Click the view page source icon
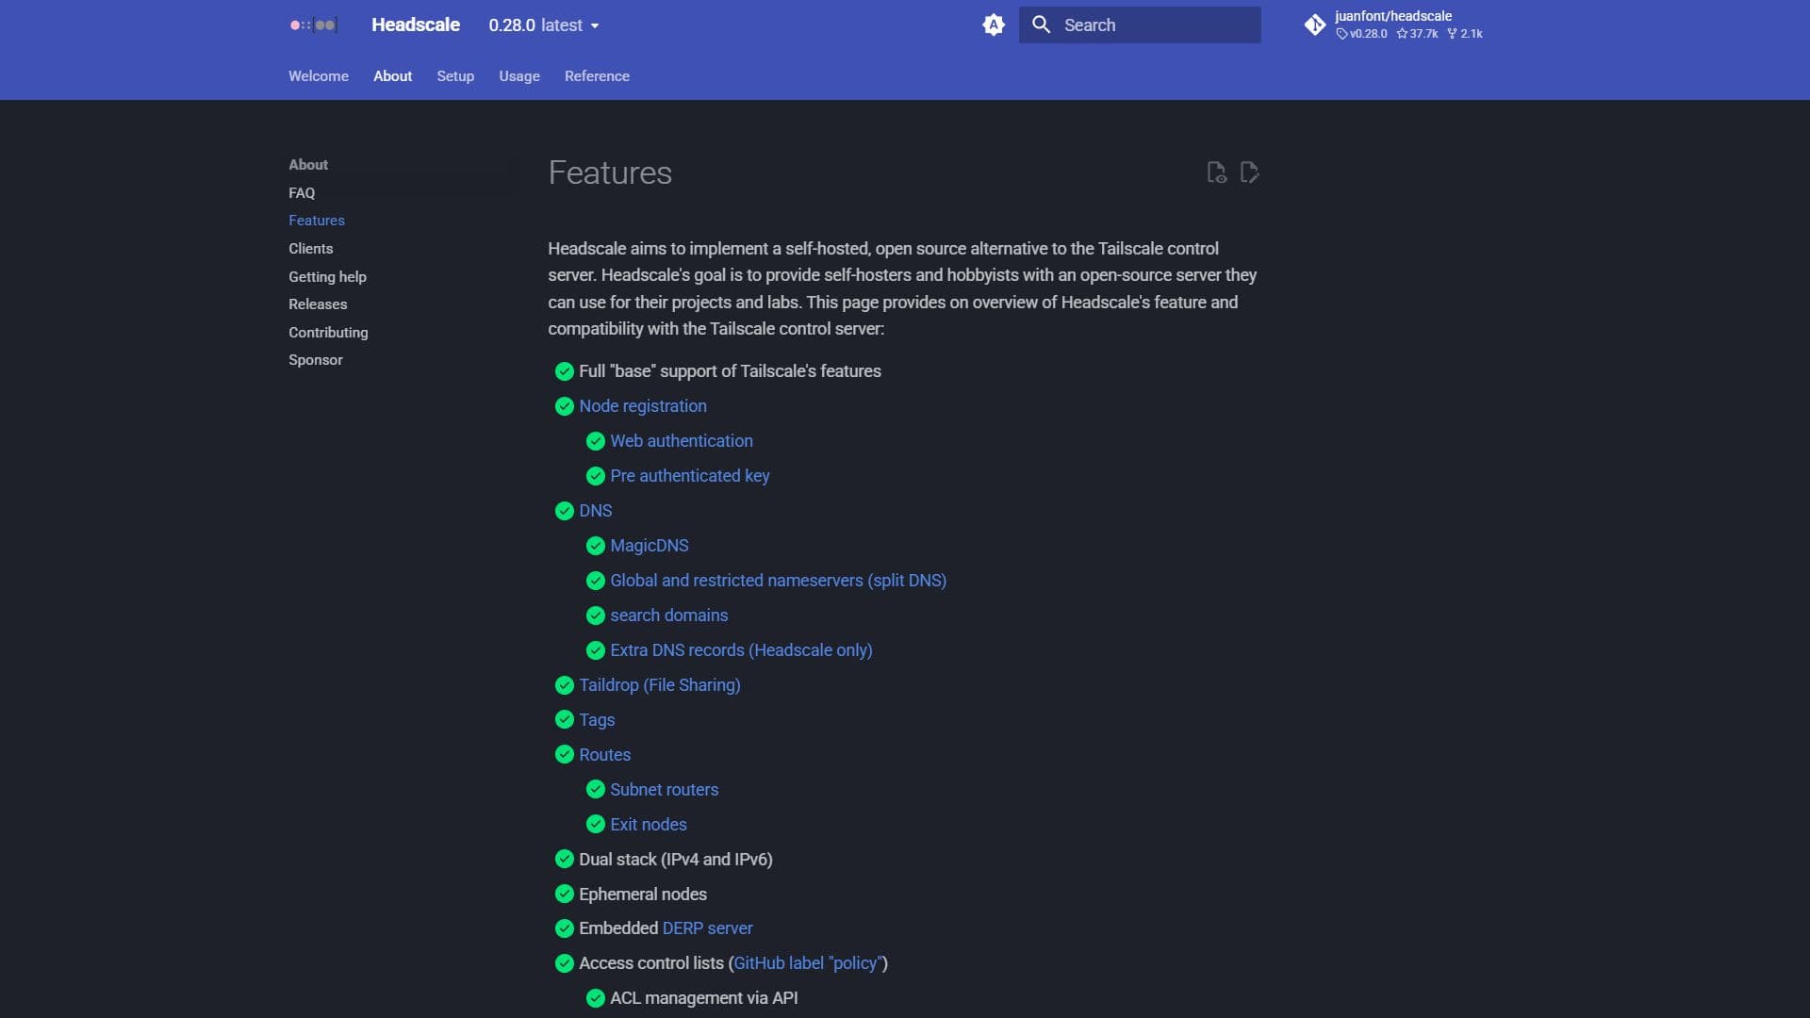This screenshot has width=1810, height=1018. [1216, 172]
